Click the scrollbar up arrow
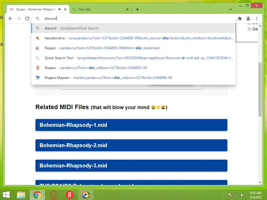267x200 pixels. [260, 26]
